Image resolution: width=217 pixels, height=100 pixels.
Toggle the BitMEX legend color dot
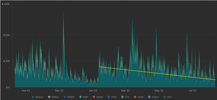pyautogui.click(x=65, y=97)
